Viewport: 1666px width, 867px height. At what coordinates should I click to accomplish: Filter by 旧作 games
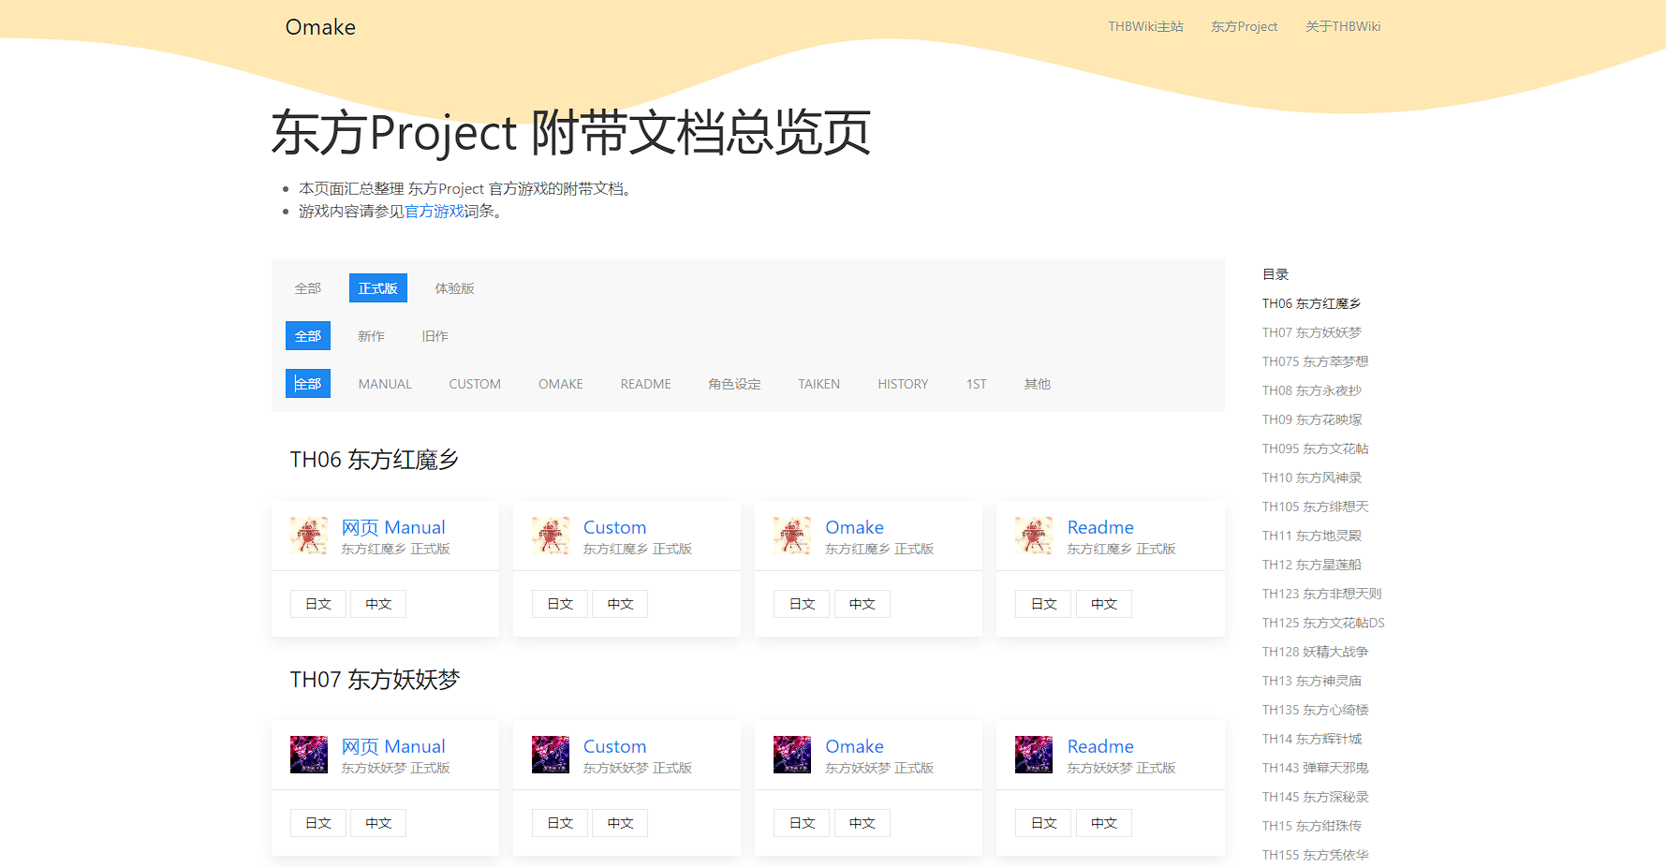point(435,336)
